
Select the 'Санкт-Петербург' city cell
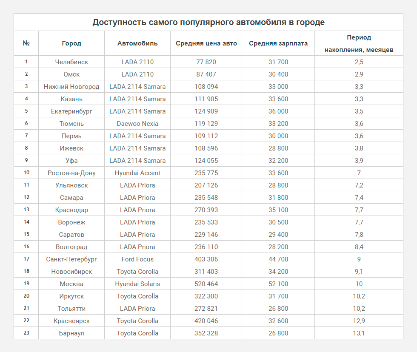point(71,259)
